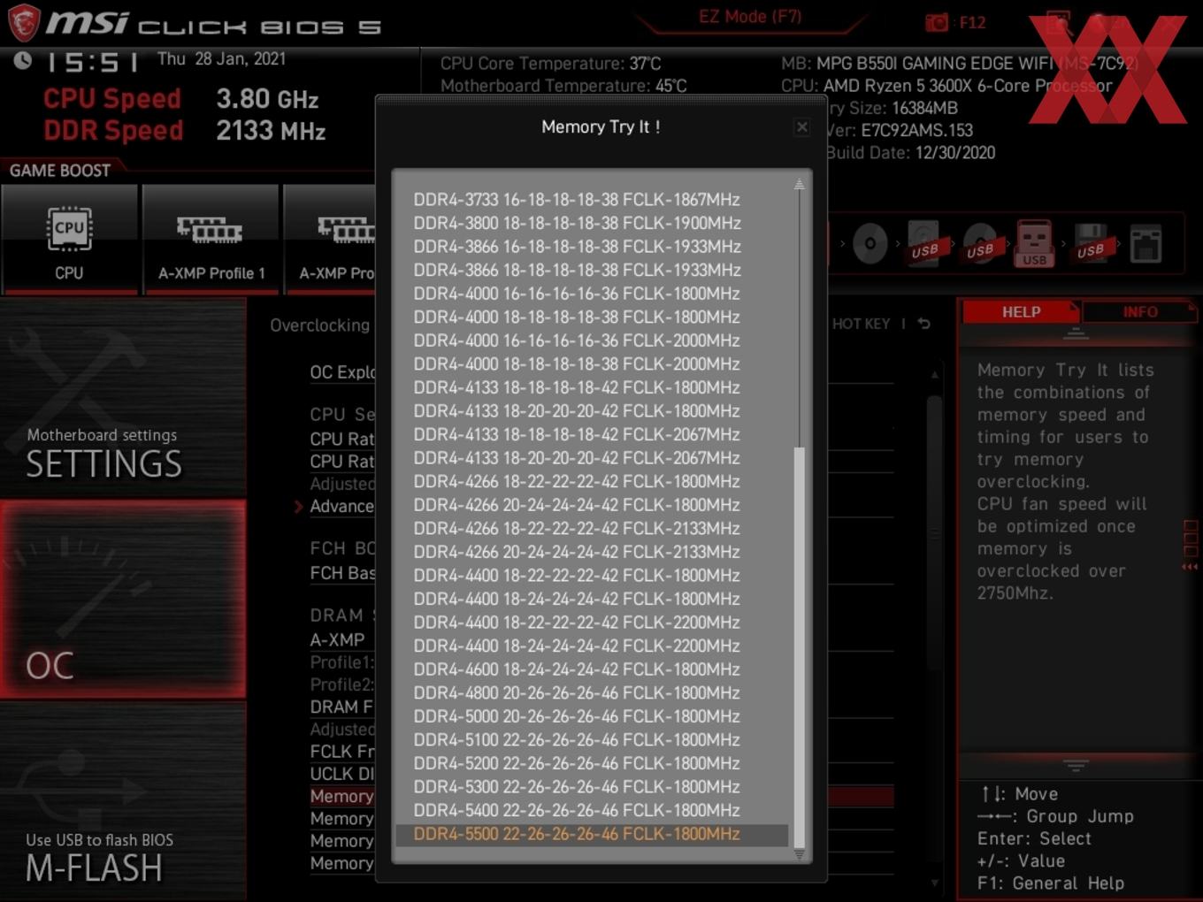This screenshot has height=902, width=1203.
Task: Select DDR4-4133 18-18-18-18-42 FCLK-1800MHz
Action: pyautogui.click(x=577, y=387)
